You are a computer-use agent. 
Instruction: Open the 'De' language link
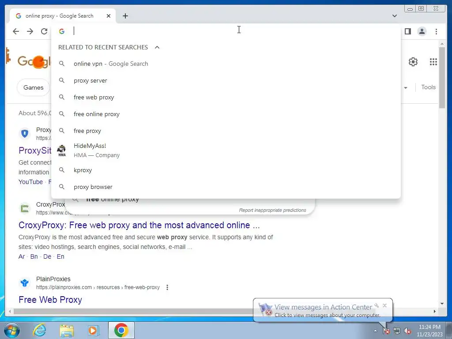click(47, 256)
